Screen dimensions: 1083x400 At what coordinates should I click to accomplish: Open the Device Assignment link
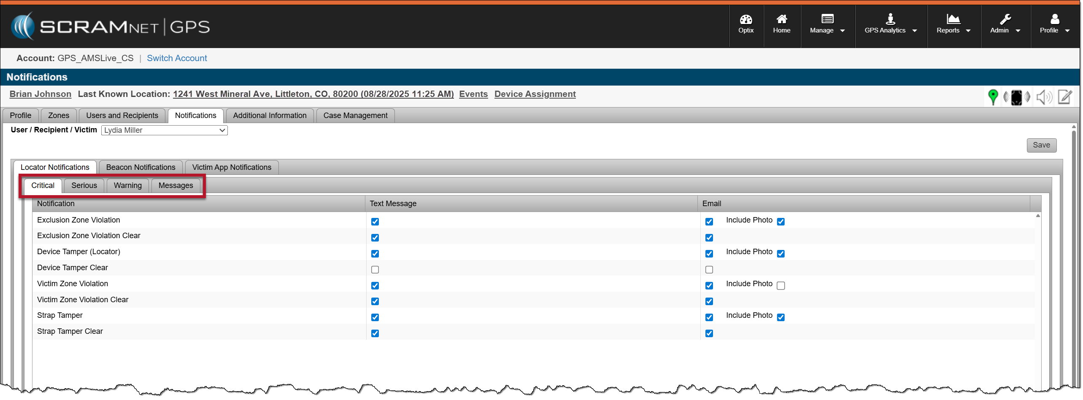(x=535, y=94)
